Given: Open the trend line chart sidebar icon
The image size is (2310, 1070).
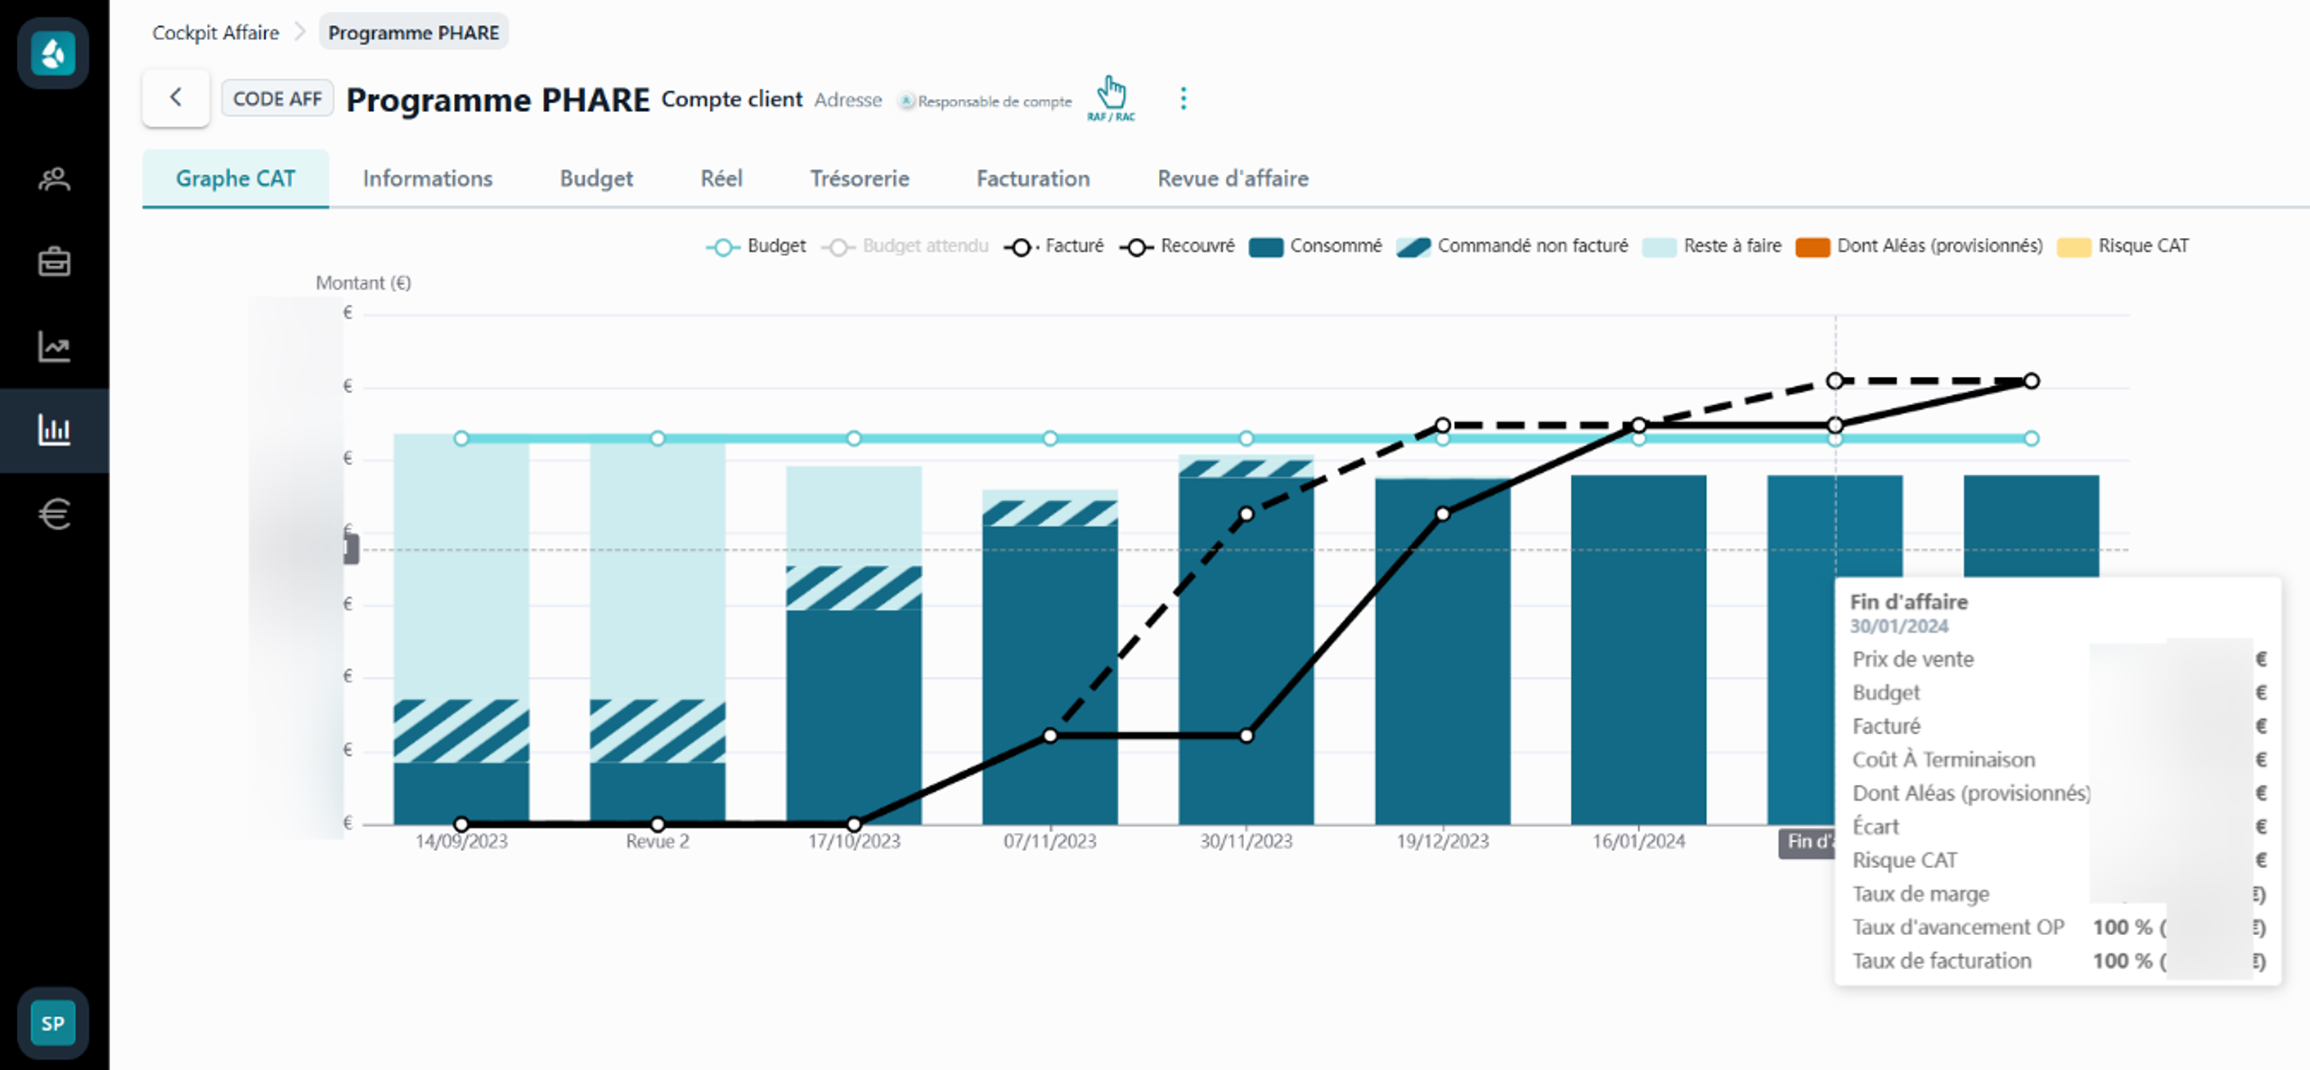Looking at the screenshot, I should (54, 346).
